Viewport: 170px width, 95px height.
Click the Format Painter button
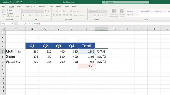pos(13,16)
